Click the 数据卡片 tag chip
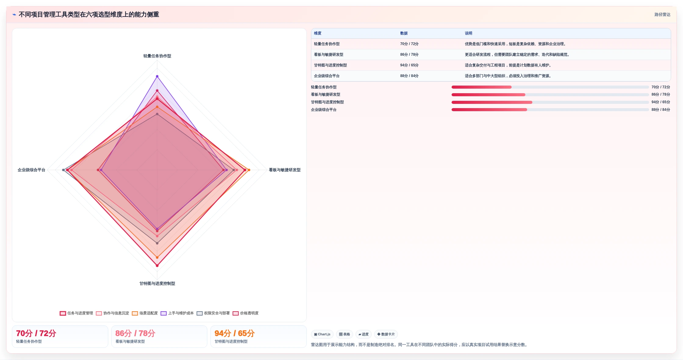The width and height of the screenshot is (683, 360). click(x=386, y=334)
